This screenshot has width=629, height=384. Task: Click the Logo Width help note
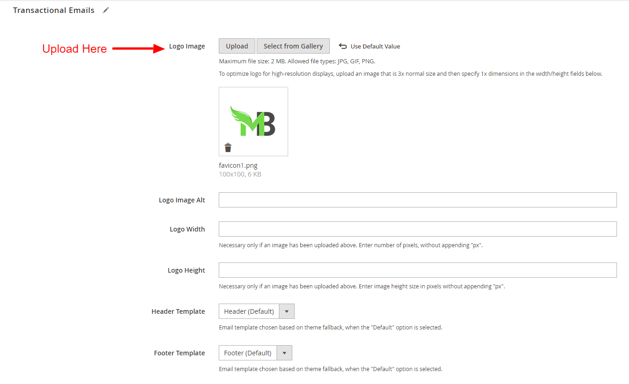tap(351, 245)
